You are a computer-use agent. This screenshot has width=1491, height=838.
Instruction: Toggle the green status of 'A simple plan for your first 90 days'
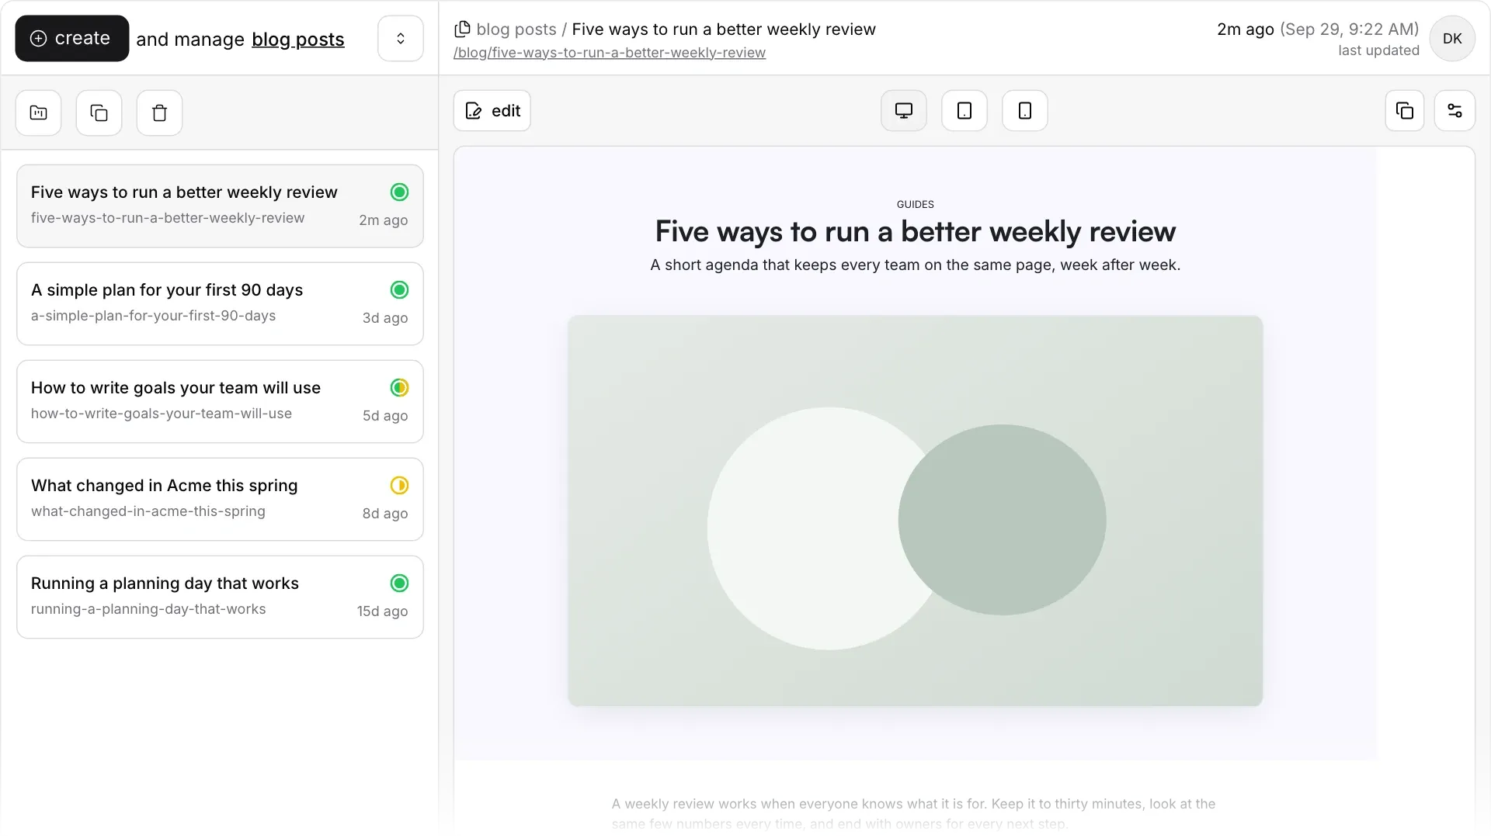click(399, 290)
